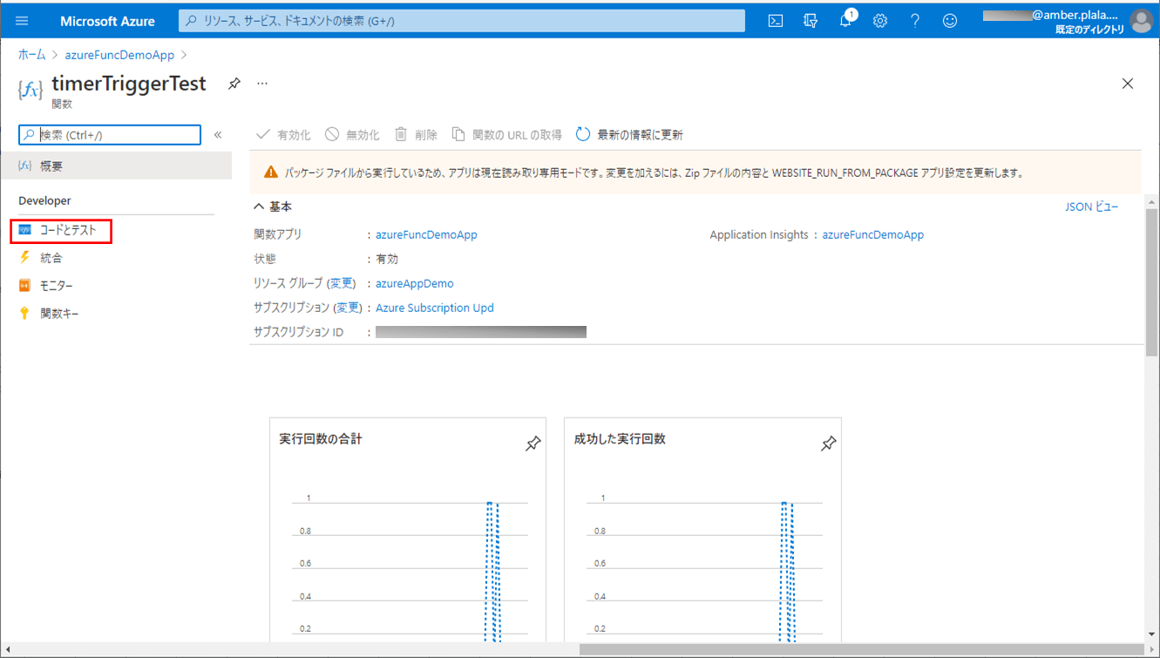Pin the 実行回数の合計 chart

(x=533, y=444)
